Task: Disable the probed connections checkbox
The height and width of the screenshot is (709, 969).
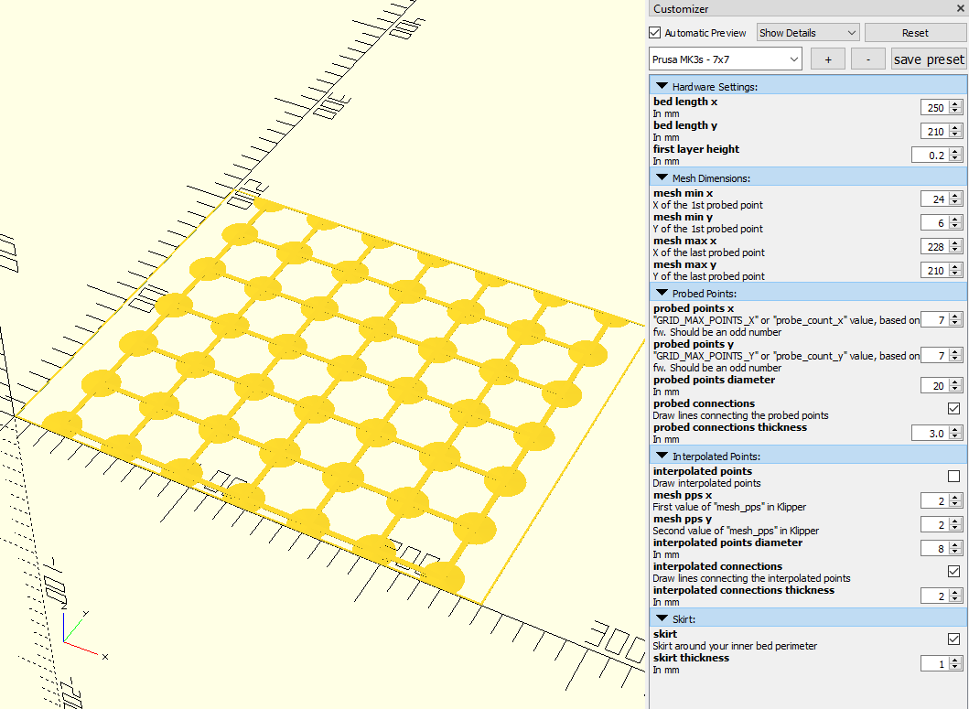Action: 954,409
